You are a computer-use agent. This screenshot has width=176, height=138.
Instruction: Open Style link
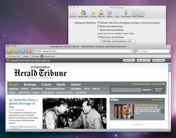pos(87,89)
